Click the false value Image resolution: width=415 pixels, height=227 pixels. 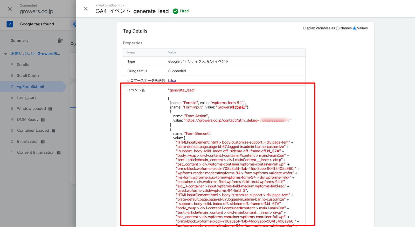click(172, 81)
